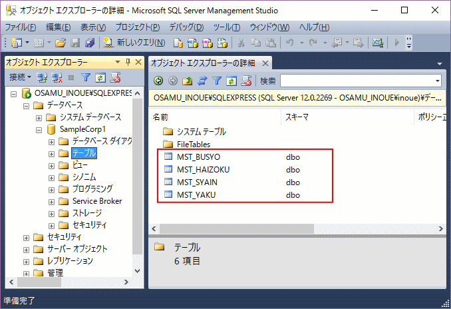This screenshot has height=309, width=451.
Task: Open Object Explorer window position dropdown
Action: (117, 62)
